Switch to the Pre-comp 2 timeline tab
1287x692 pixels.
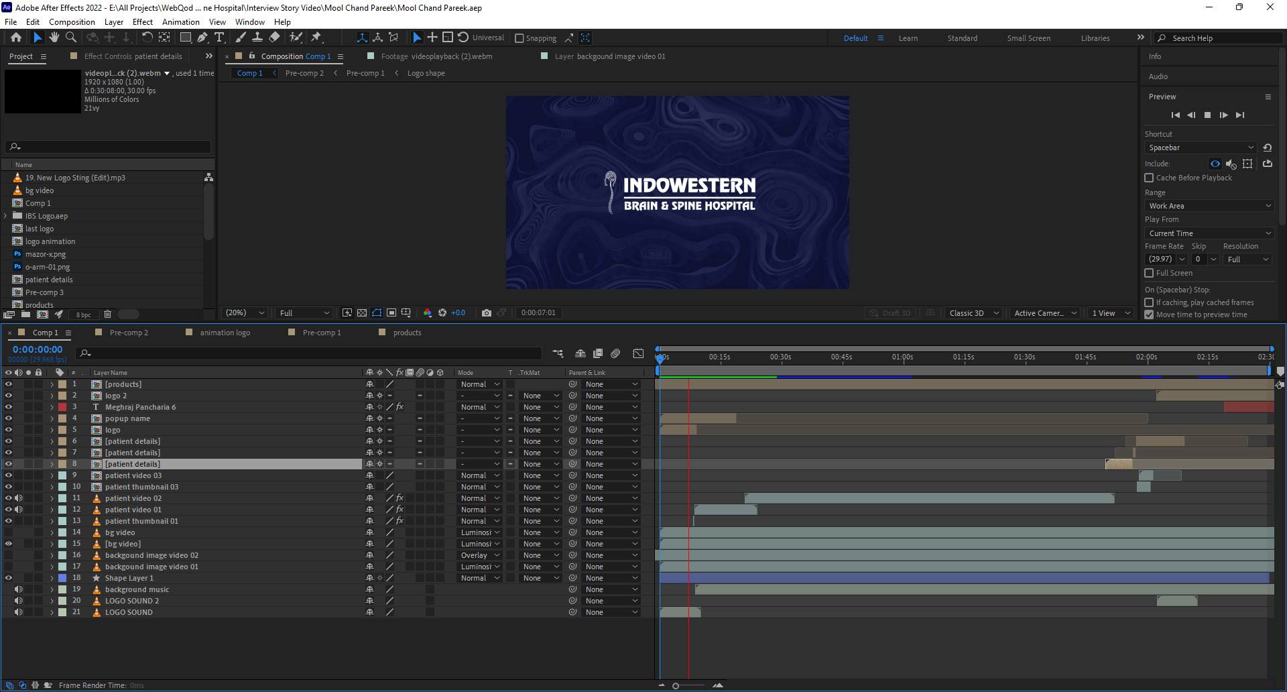(x=129, y=333)
